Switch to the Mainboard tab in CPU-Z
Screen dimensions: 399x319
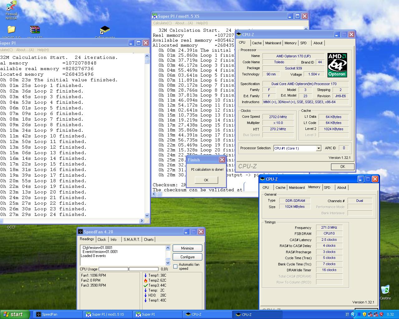point(273,43)
